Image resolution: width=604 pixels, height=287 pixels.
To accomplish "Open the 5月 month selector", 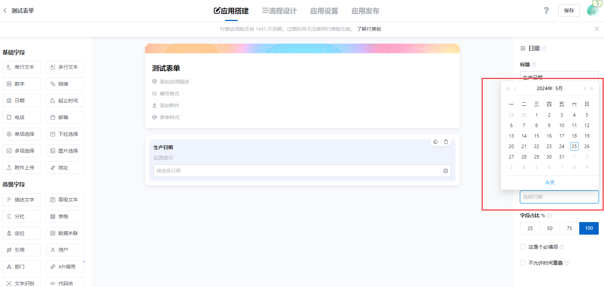I will pyautogui.click(x=559, y=88).
